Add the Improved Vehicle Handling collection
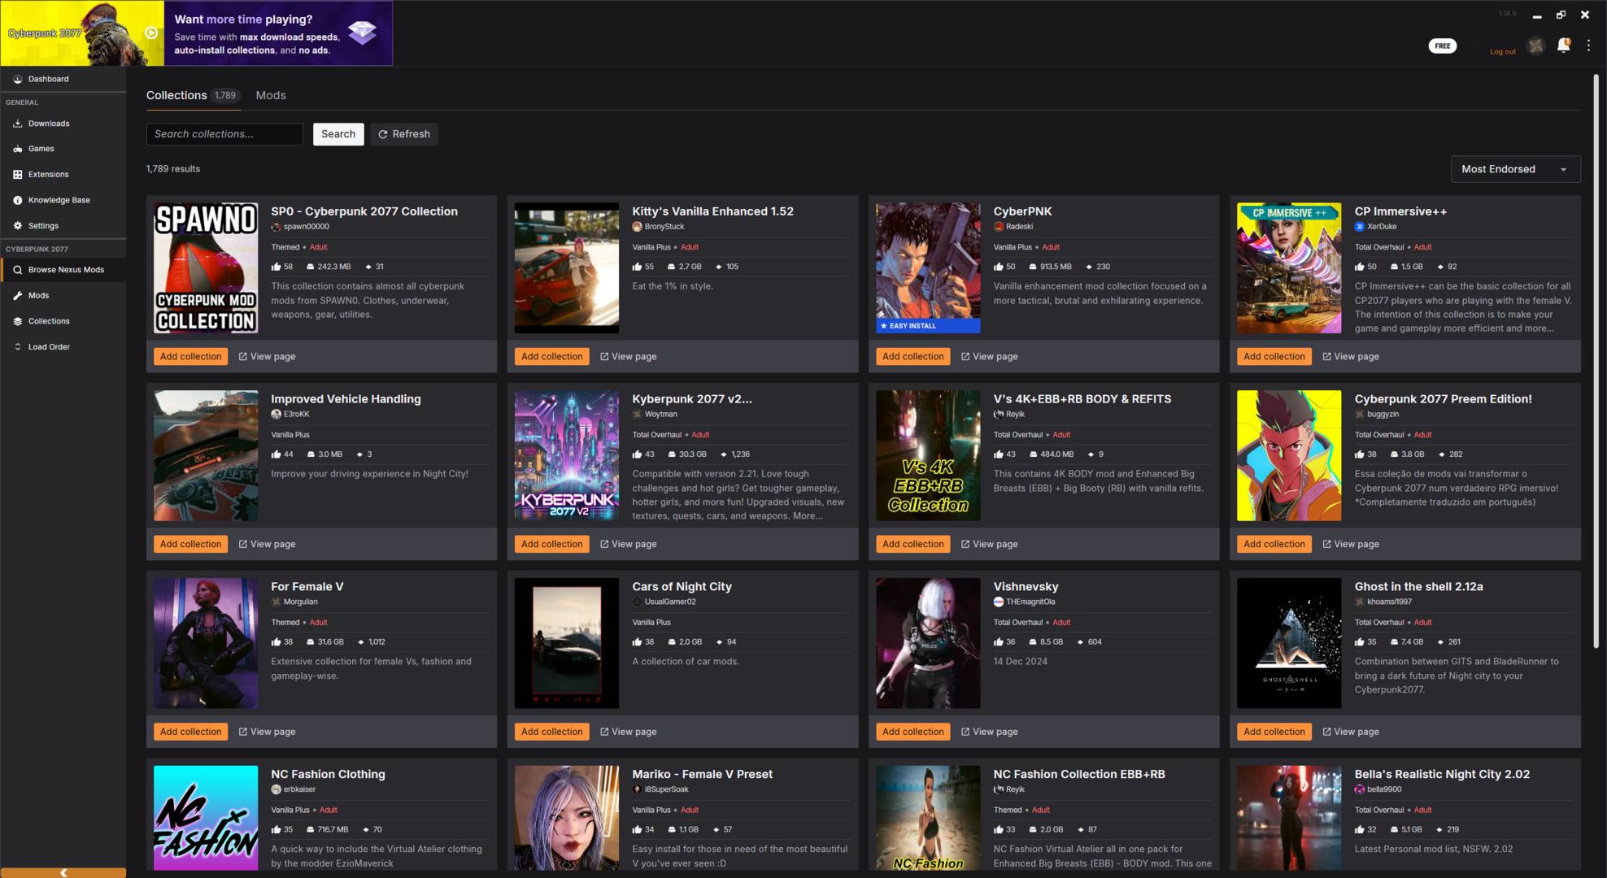This screenshot has width=1607, height=878. (x=189, y=544)
